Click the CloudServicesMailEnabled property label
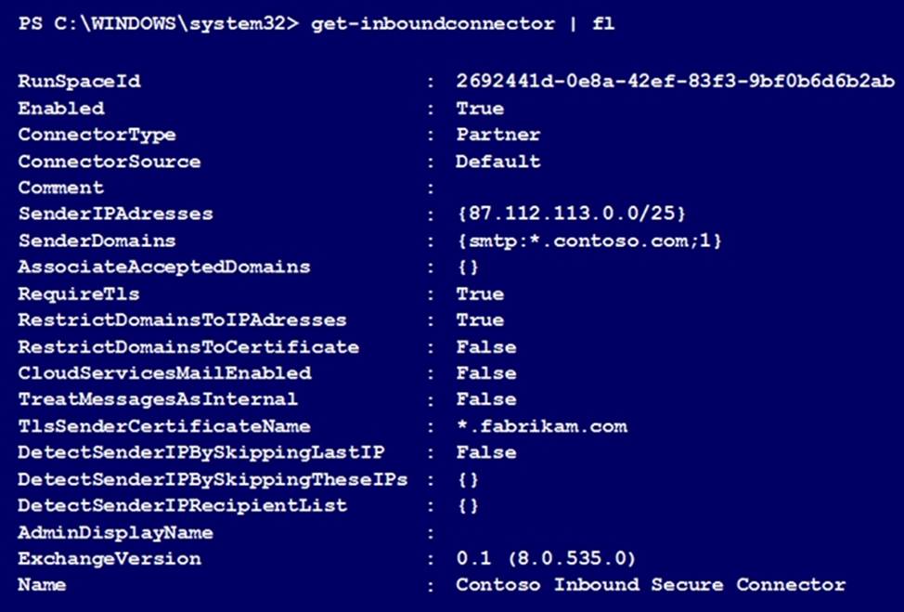Screen dimensions: 904x612 click(164, 373)
